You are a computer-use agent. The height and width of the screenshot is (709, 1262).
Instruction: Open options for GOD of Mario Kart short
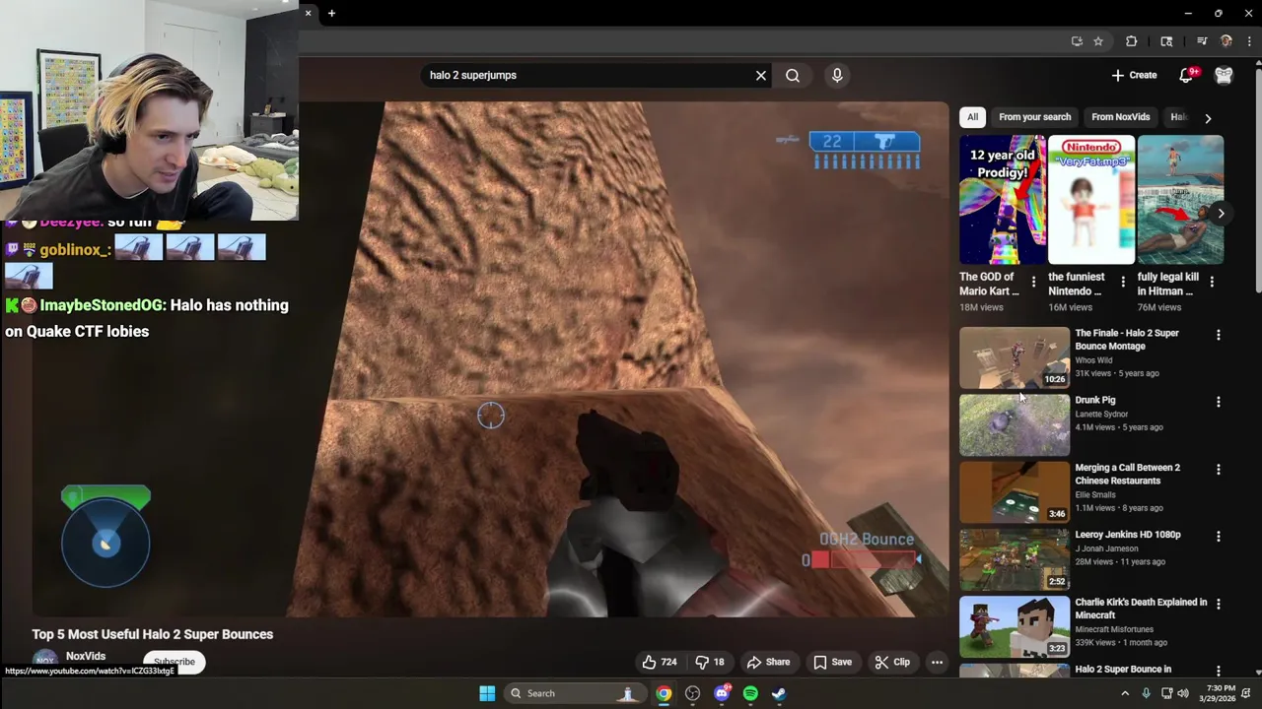(x=1033, y=283)
